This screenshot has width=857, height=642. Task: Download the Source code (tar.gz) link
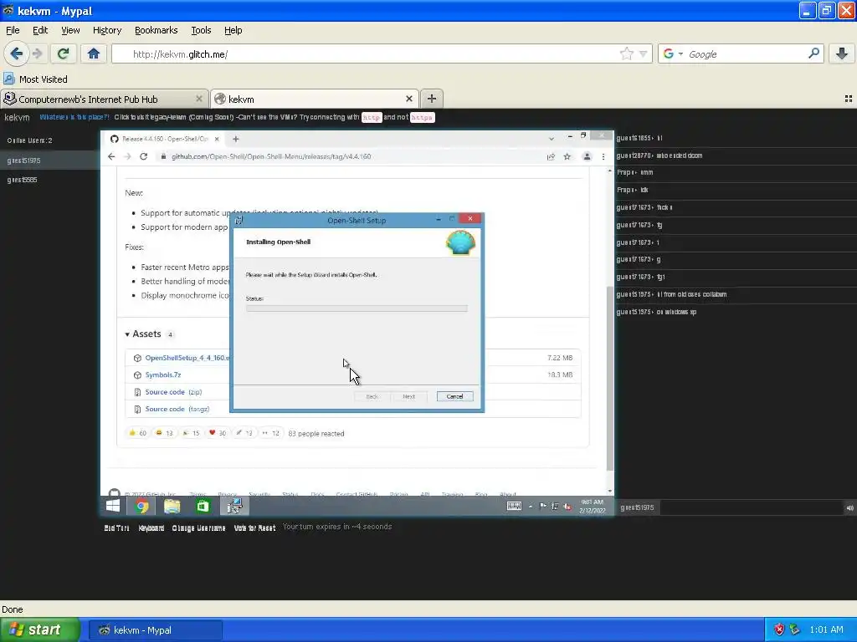coord(177,409)
